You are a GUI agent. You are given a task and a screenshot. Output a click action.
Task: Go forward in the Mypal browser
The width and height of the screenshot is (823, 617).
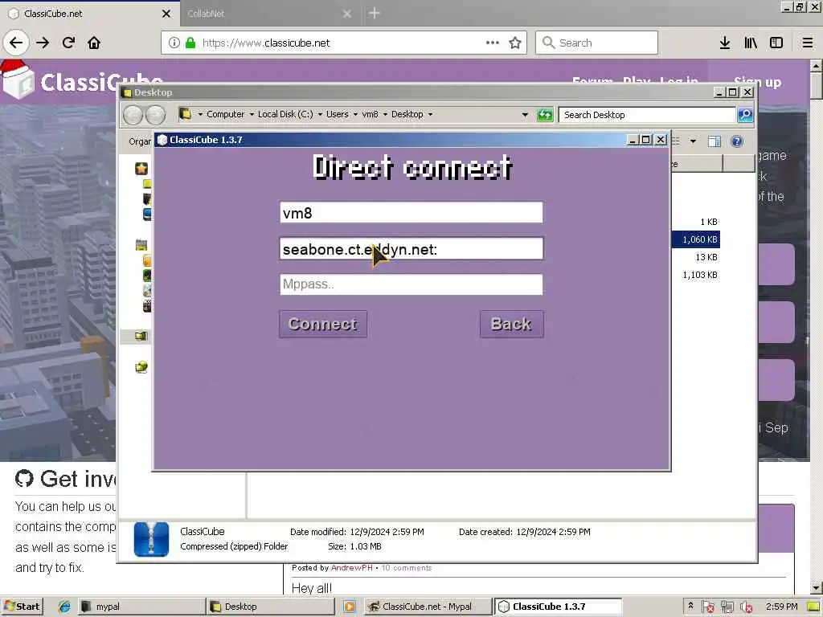pos(43,43)
